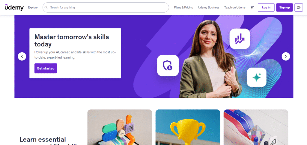Open the gold trophy course card
The image size is (307, 145).
188,127
